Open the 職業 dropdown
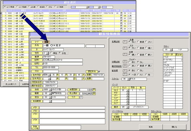This screenshot has width=191, height=131. (x=50, y=93)
